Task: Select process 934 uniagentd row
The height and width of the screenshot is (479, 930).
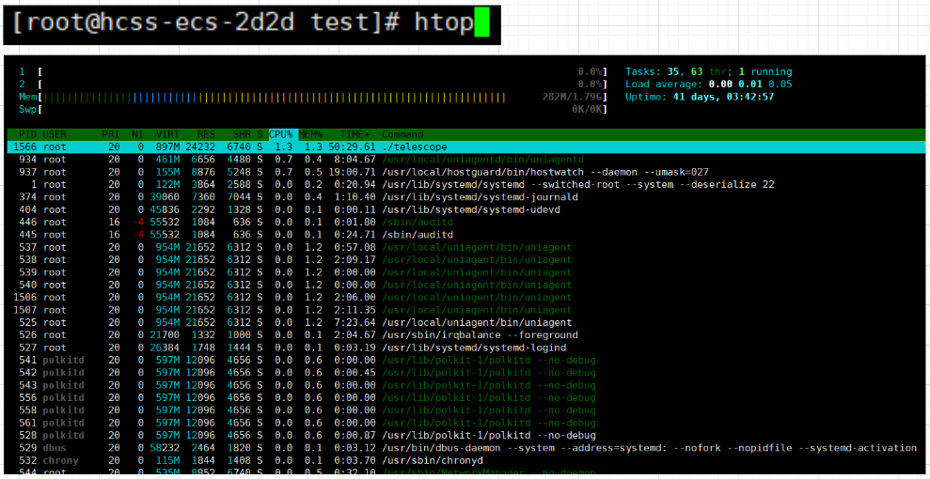Action: [466, 160]
